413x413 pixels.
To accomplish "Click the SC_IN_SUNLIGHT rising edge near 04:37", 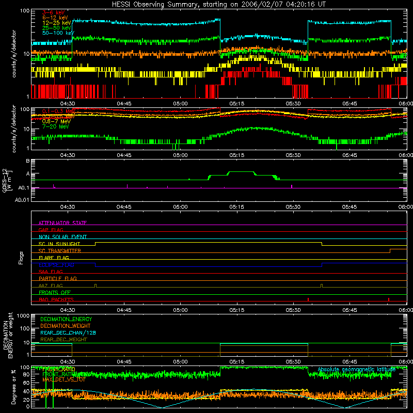I will (x=96, y=244).
